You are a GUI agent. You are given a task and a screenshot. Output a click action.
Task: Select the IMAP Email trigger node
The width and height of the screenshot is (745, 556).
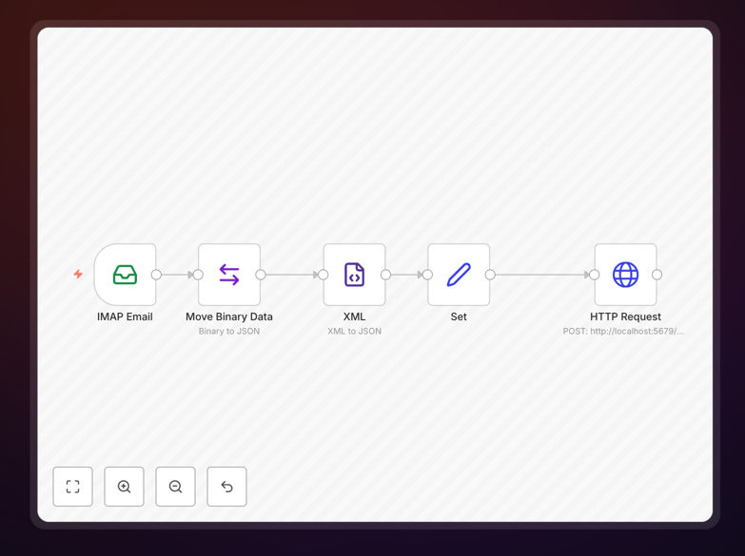(x=125, y=275)
